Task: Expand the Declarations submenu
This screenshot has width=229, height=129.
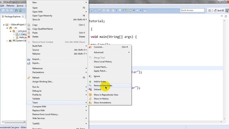Action: (x=58, y=72)
